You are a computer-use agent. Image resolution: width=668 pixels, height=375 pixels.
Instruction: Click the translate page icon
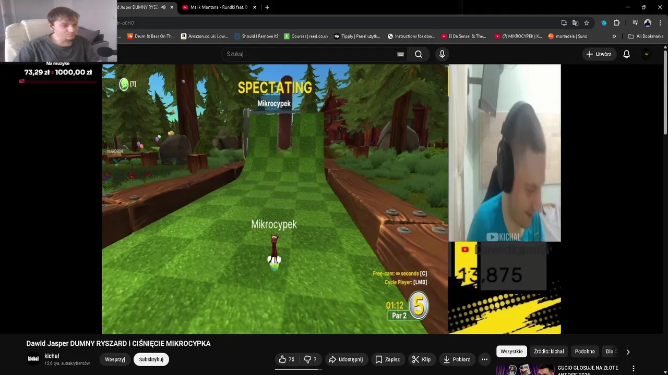575,23
